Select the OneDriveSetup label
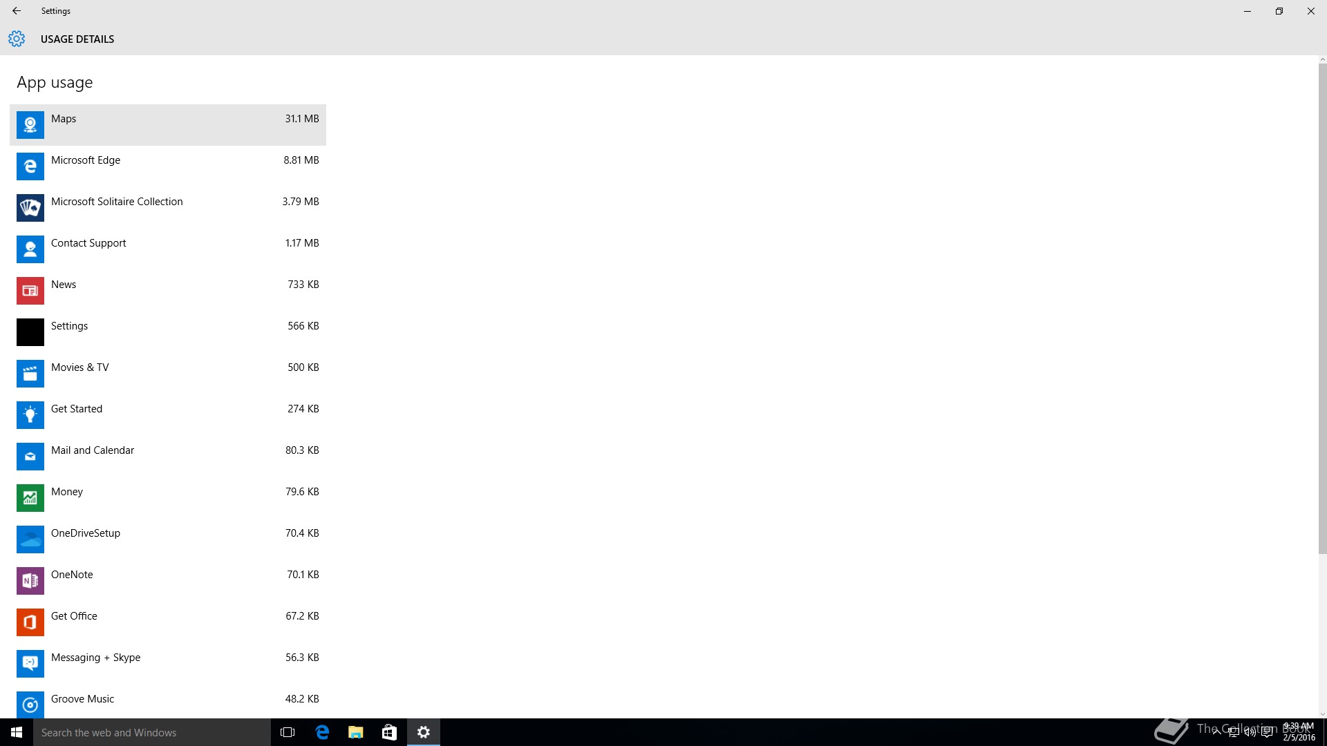This screenshot has width=1327, height=746. (x=86, y=533)
